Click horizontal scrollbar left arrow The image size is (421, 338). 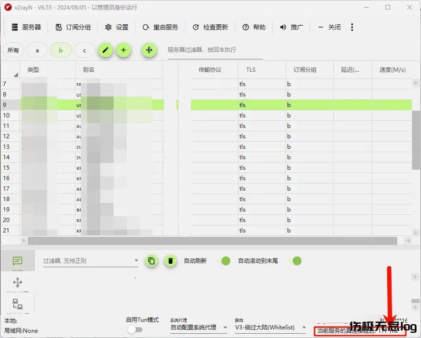(24, 241)
